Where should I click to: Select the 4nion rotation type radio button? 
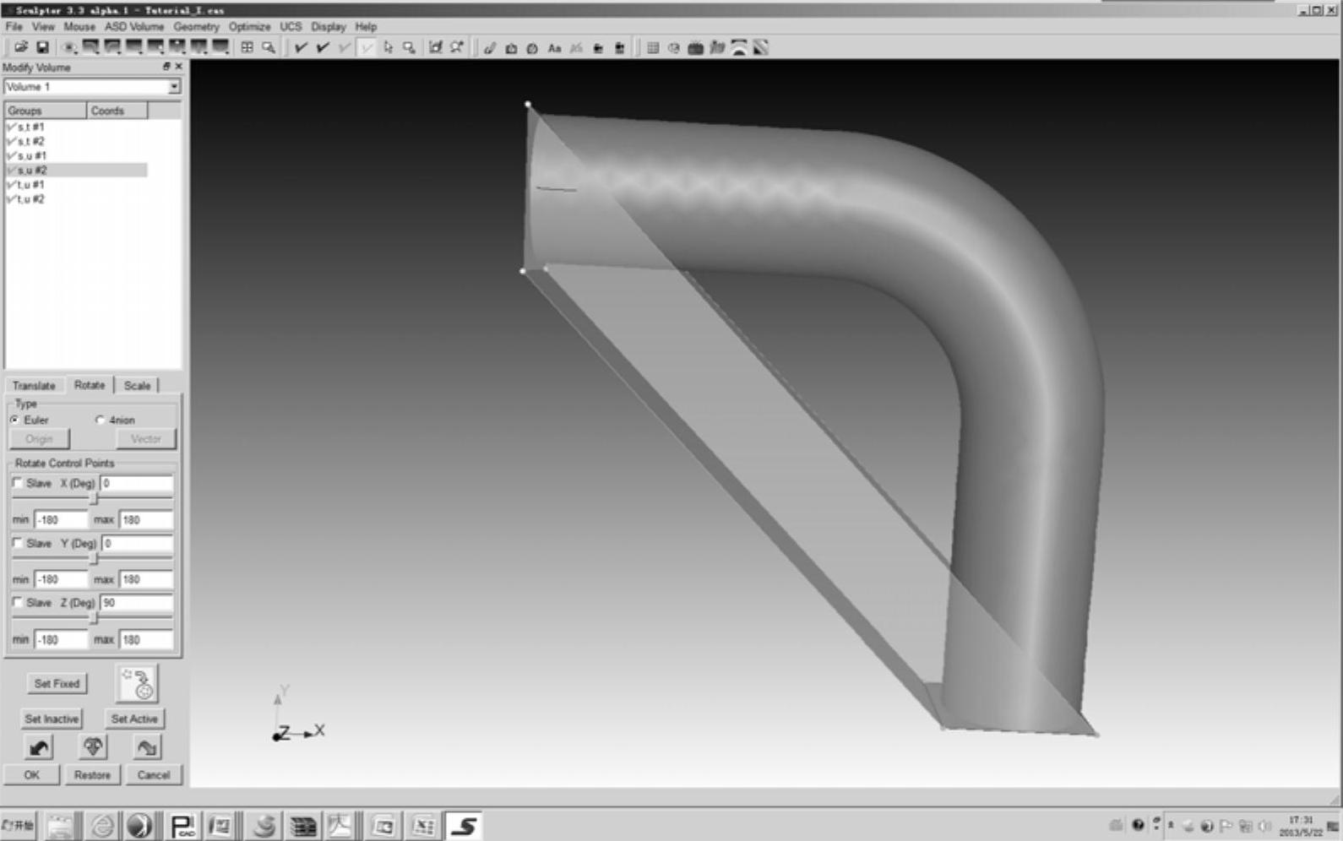coord(101,420)
